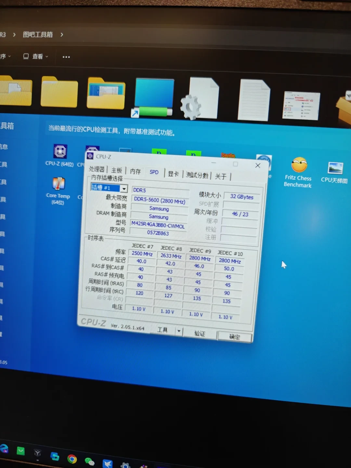Open the plain yellow folder
The width and height of the screenshot is (351, 468).
(x=59, y=92)
